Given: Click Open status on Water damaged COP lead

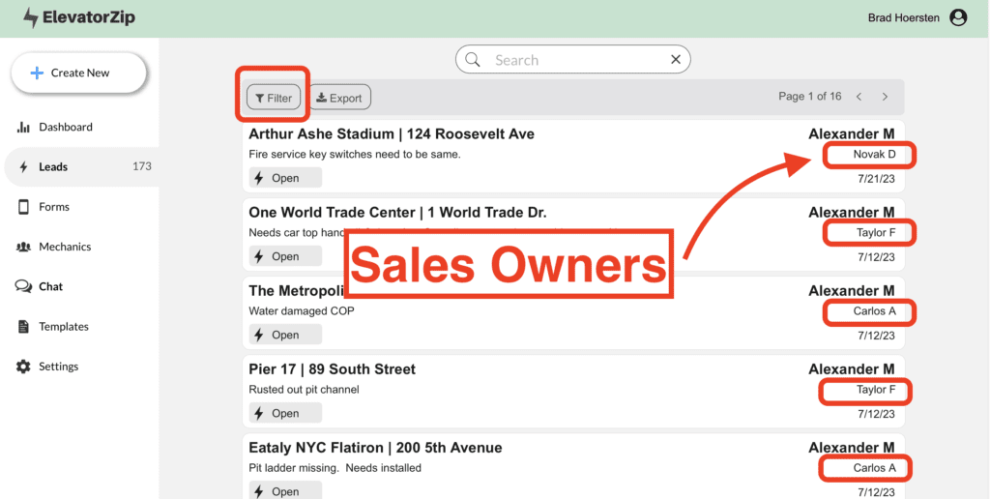Looking at the screenshot, I should (x=285, y=335).
